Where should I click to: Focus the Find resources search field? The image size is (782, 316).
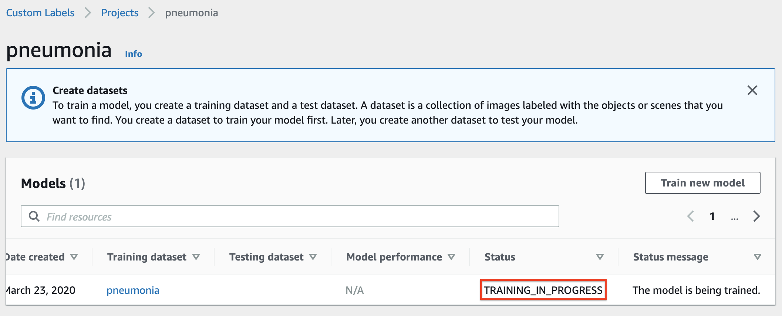tap(296, 216)
